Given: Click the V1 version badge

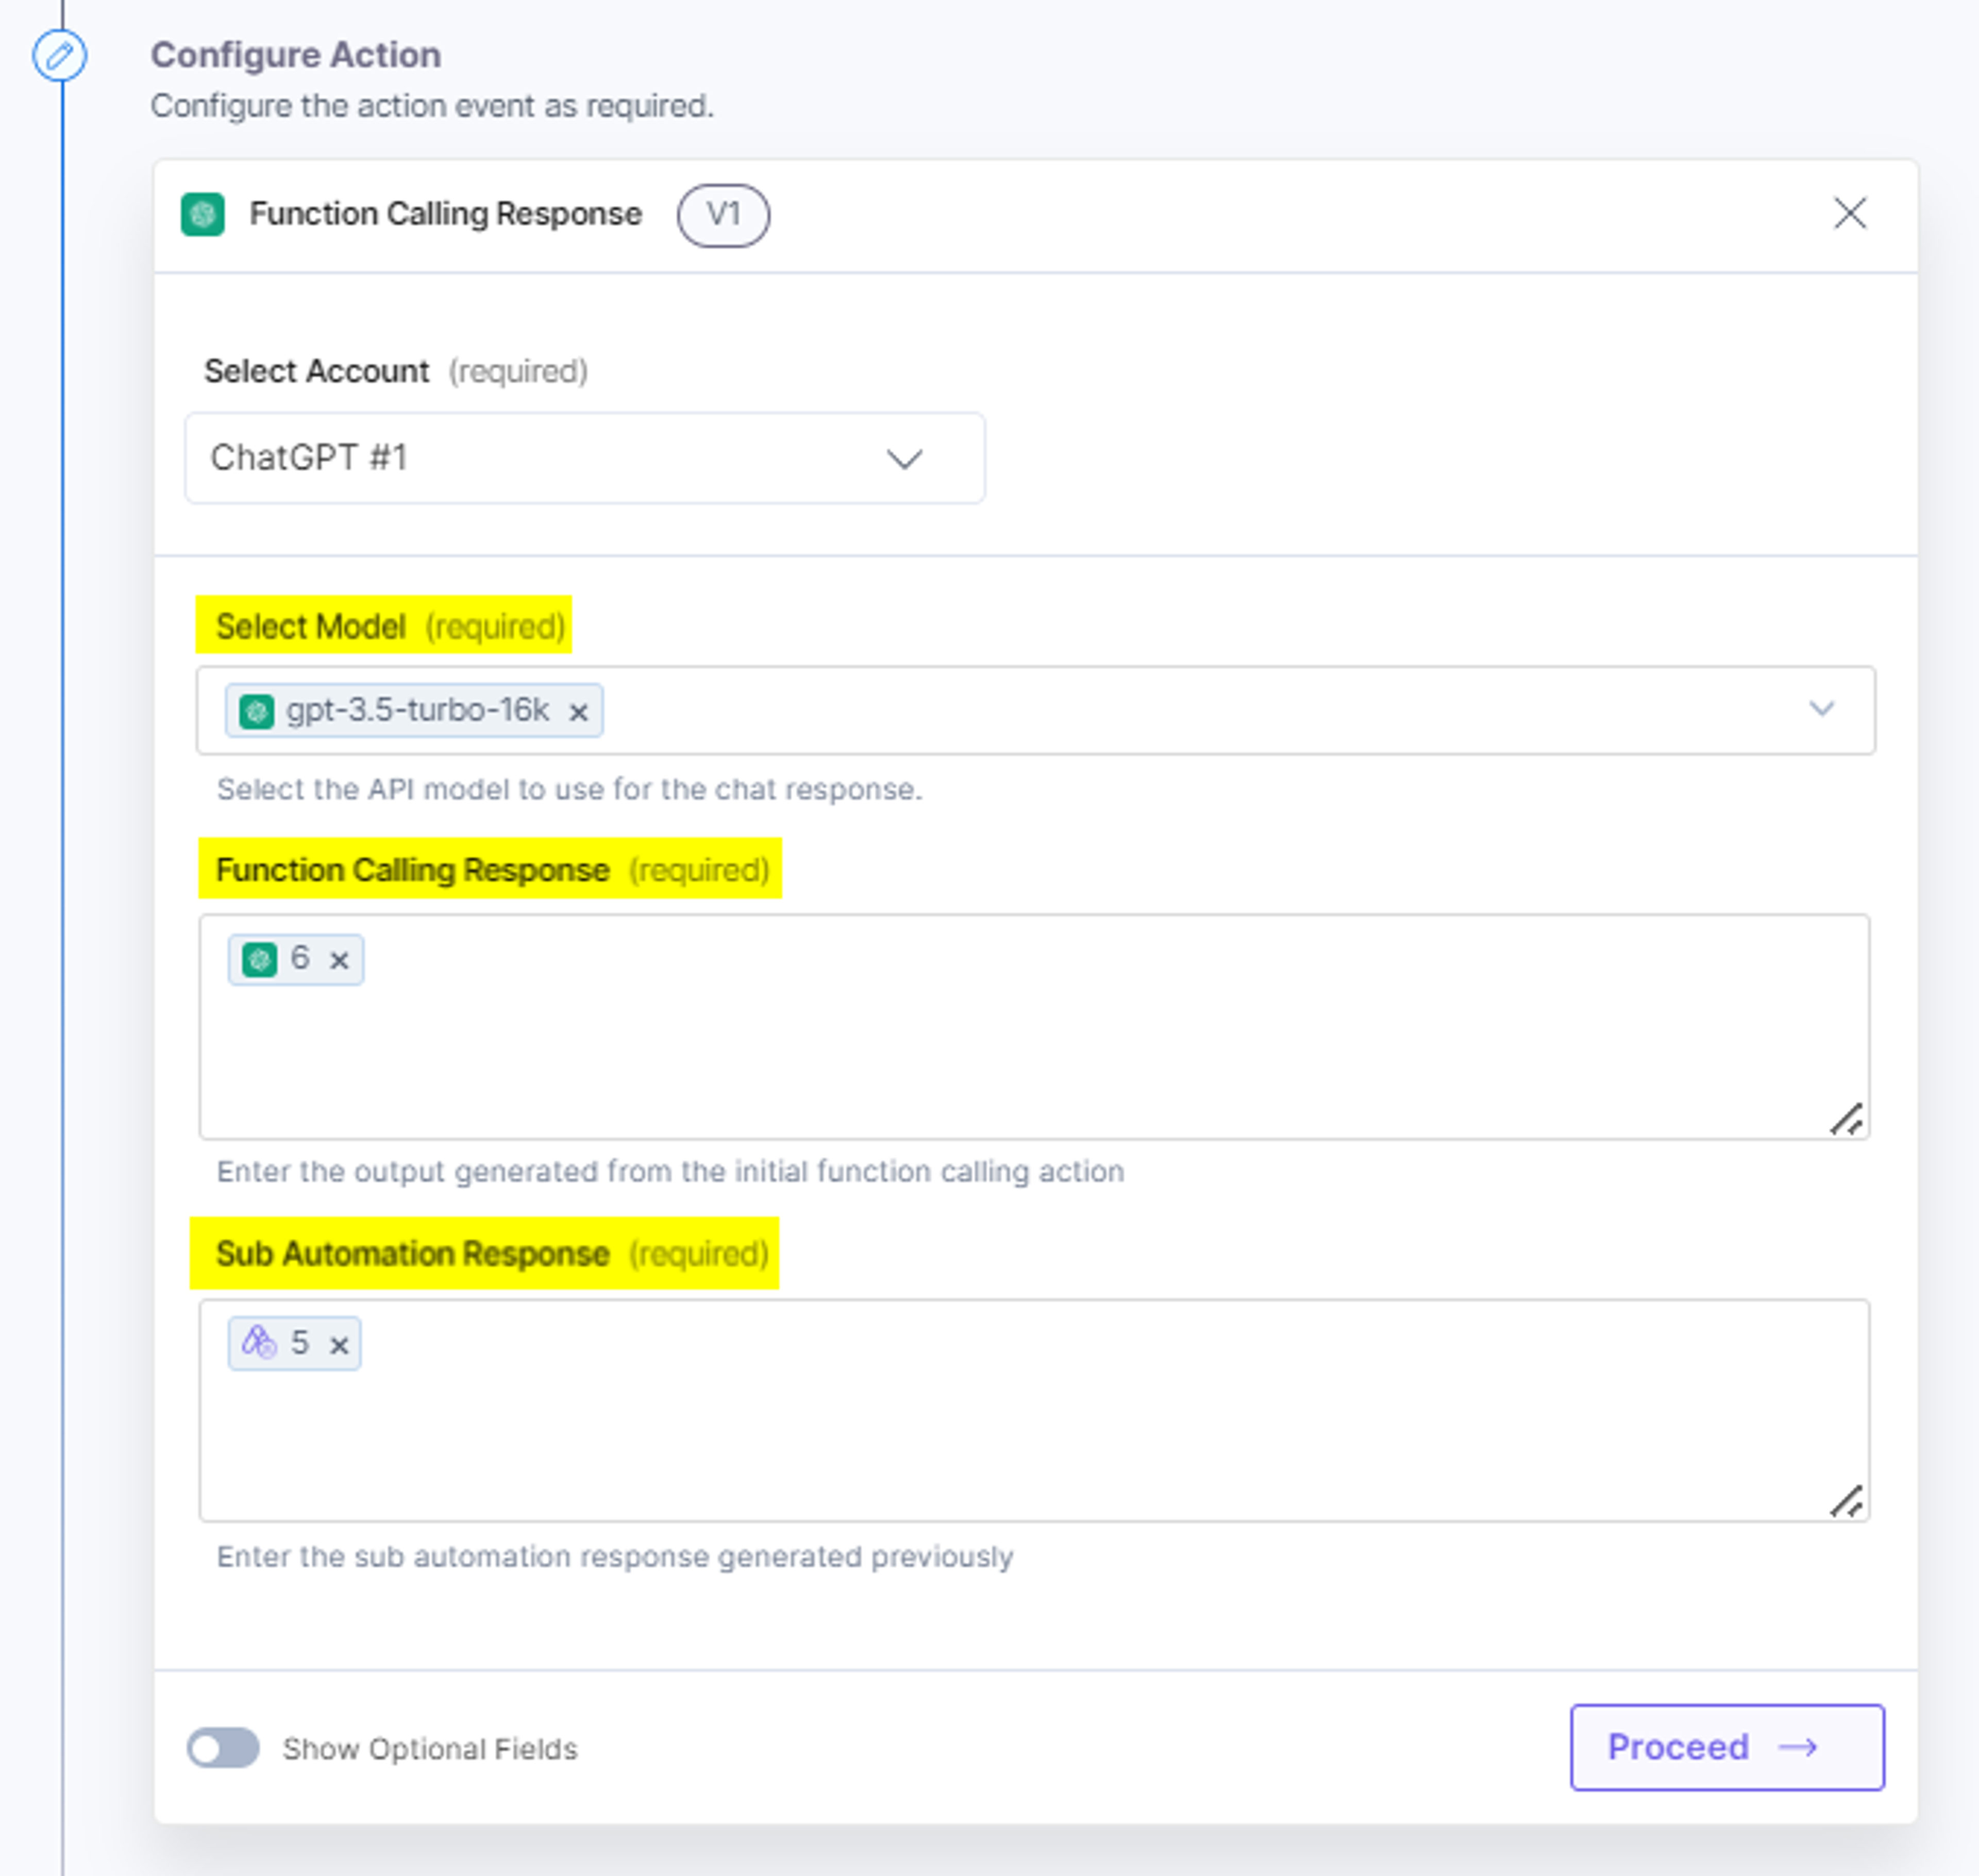Looking at the screenshot, I should (723, 215).
